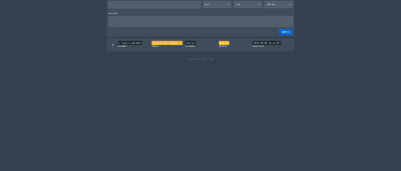Open the Auth category dropdown
This screenshot has width=401, height=171.
pos(217,4)
